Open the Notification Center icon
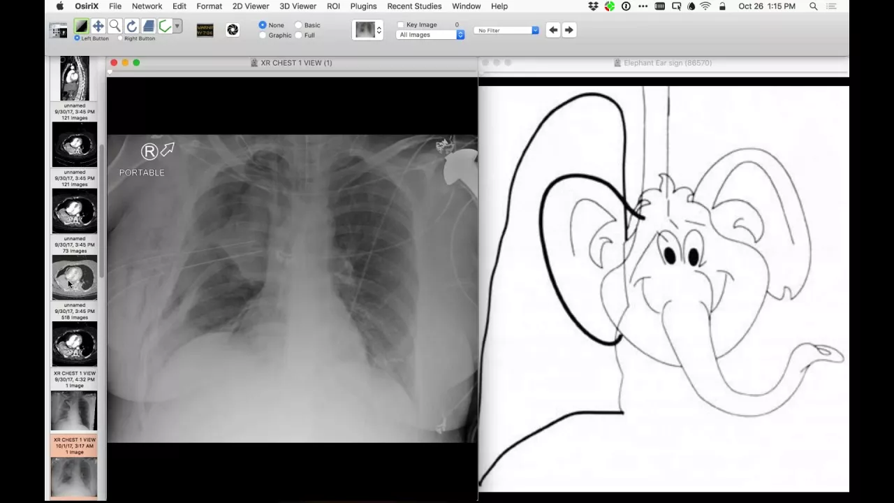894x503 pixels. point(831,6)
